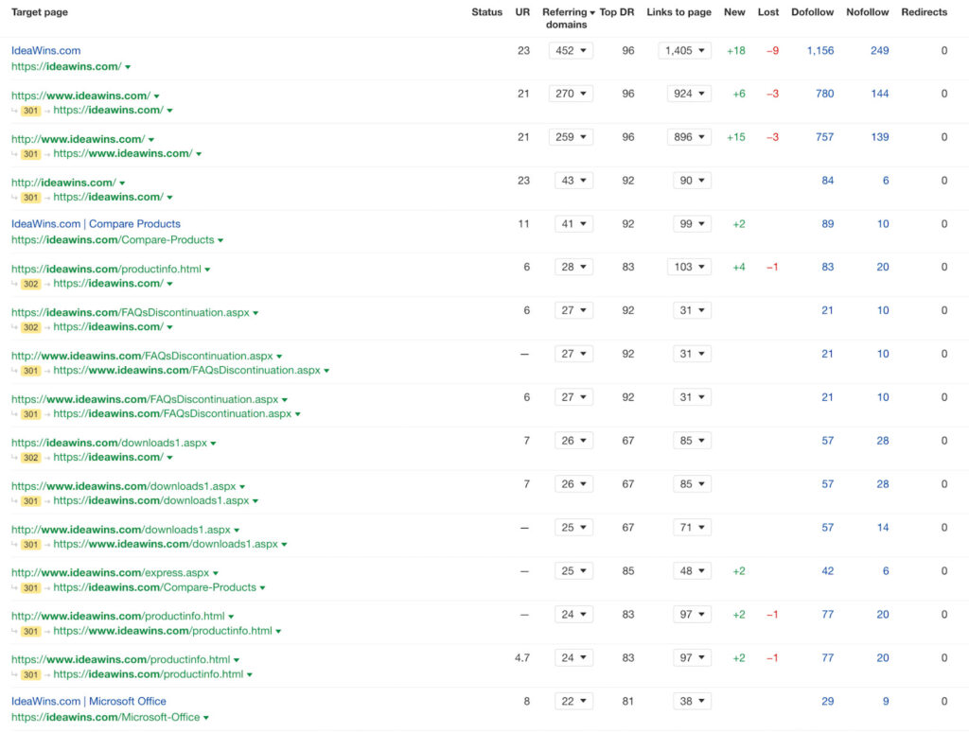View the 84 dofollow links
This screenshot has width=969, height=733.
[827, 181]
